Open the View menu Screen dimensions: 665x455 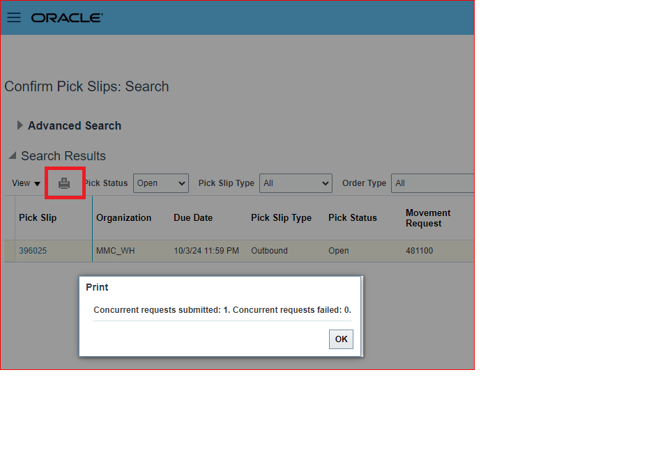click(26, 183)
